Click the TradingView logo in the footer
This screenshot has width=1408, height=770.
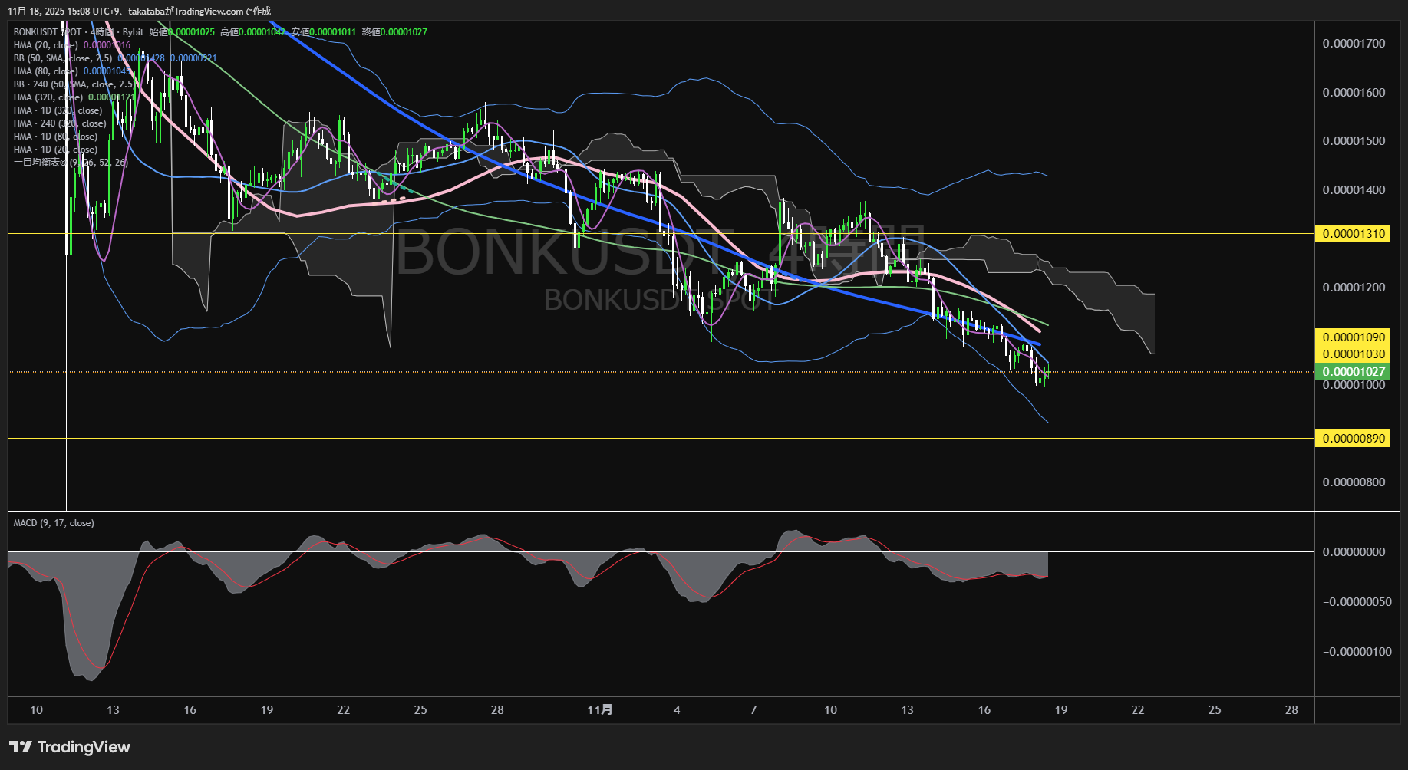(x=70, y=747)
